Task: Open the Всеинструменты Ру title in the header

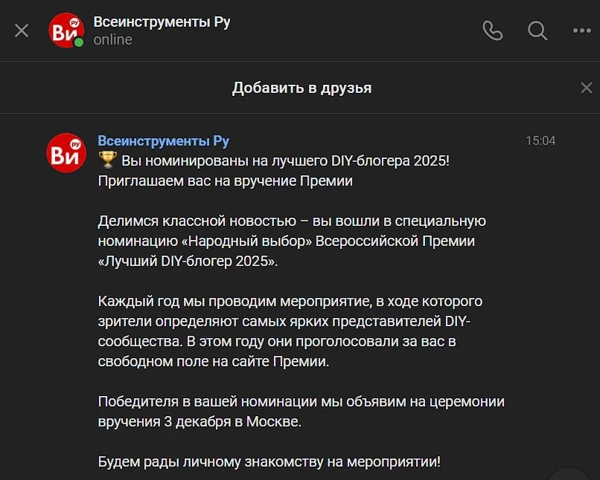Action: point(162,22)
